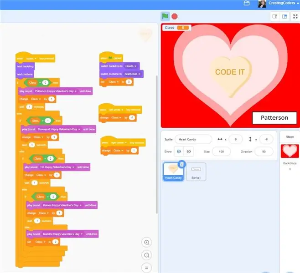Click the Patterson label sprite on stage
The image size is (300, 273).
274,118
